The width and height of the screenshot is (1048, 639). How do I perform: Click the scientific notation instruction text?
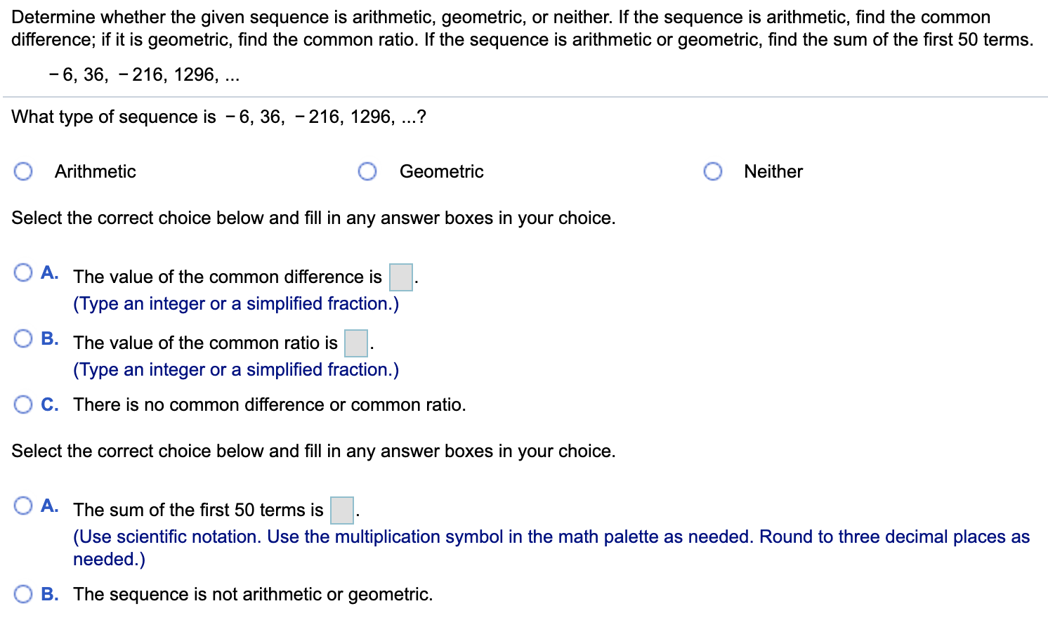click(x=548, y=536)
